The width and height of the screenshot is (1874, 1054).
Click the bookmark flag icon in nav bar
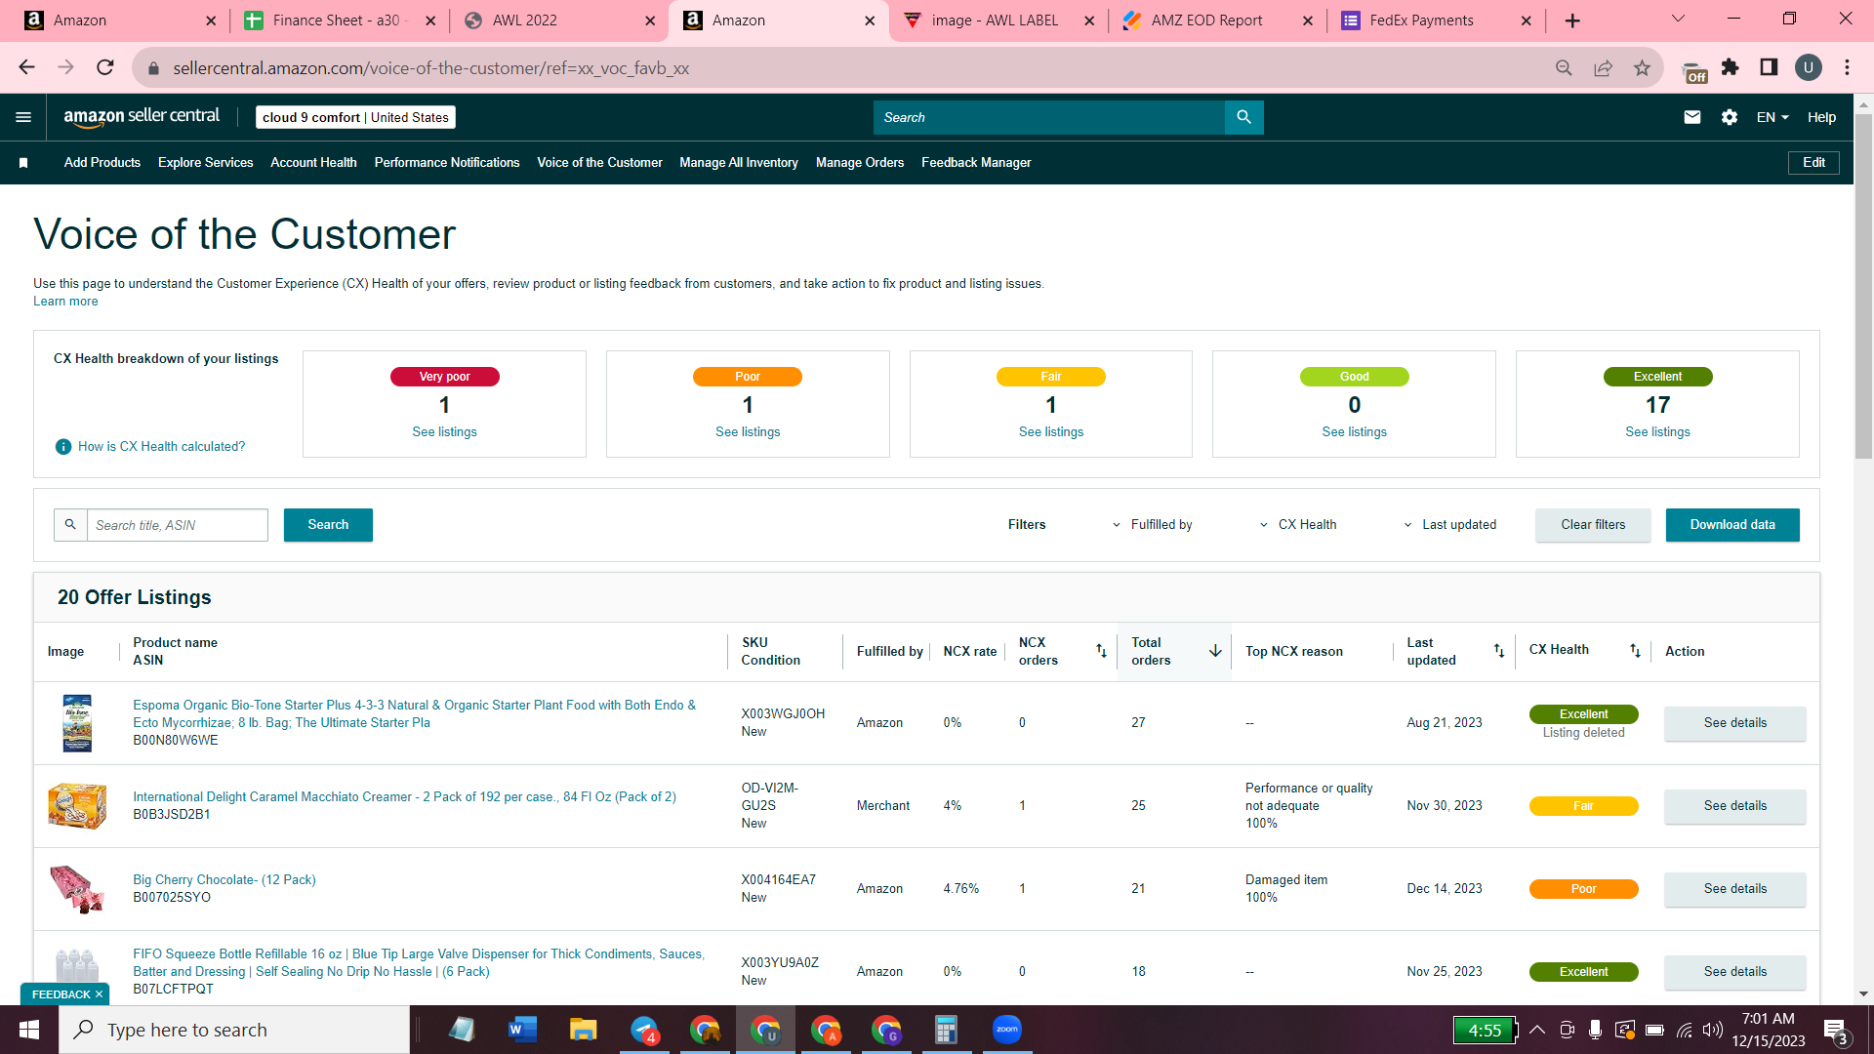(x=23, y=163)
